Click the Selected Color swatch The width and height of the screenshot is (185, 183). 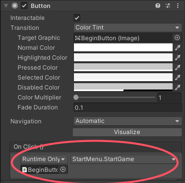(x=123, y=77)
